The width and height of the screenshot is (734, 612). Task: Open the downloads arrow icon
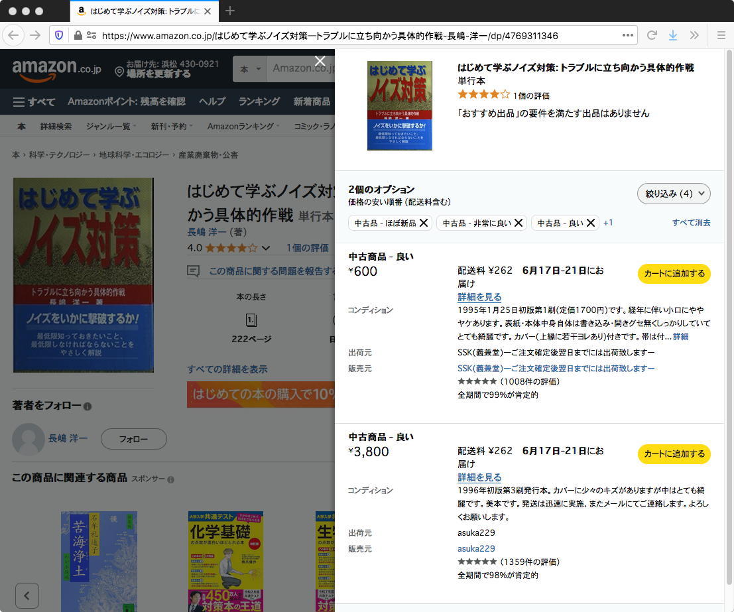tap(673, 36)
